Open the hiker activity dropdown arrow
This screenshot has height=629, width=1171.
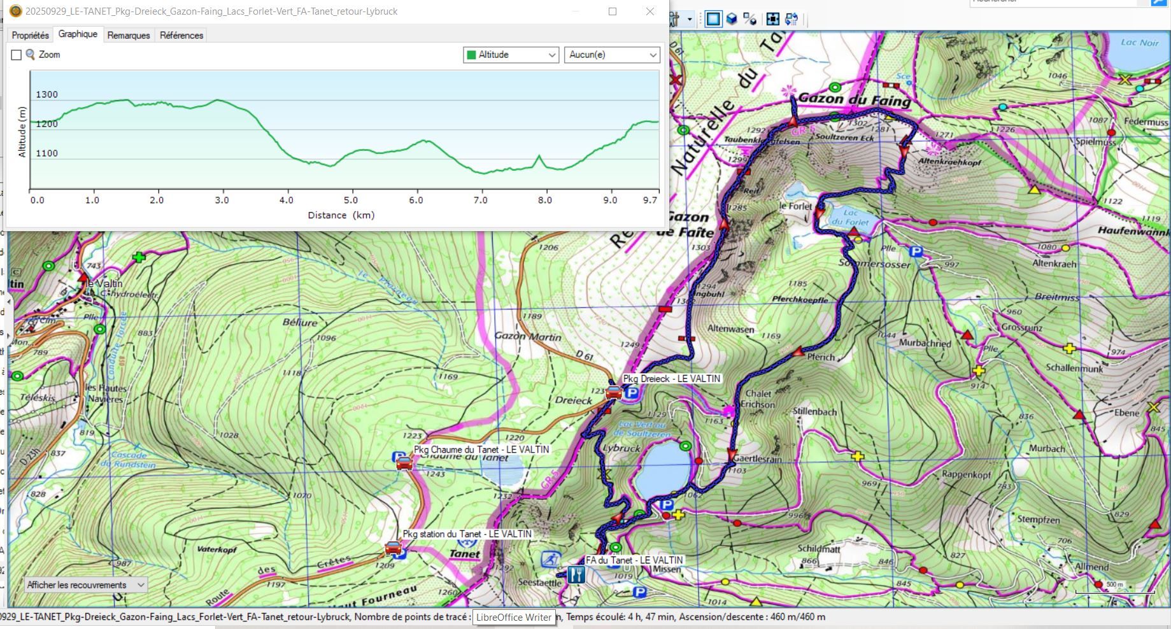coord(690,19)
